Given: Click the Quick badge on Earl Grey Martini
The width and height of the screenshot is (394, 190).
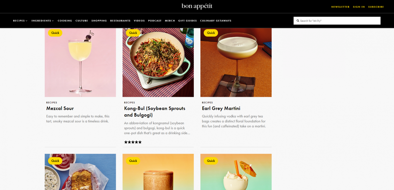Looking at the screenshot, I should 211,33.
